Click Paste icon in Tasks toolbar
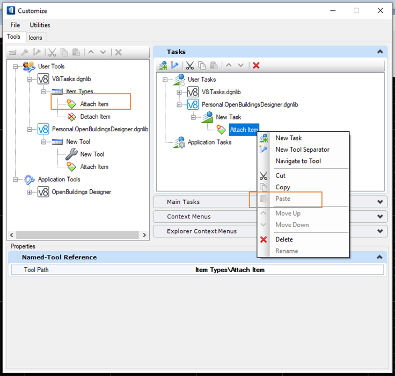The width and height of the screenshot is (395, 376). click(x=214, y=66)
